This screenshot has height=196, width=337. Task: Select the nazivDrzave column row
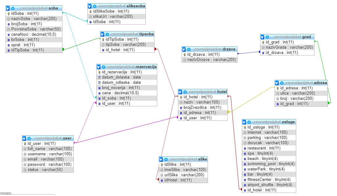coord(209,60)
